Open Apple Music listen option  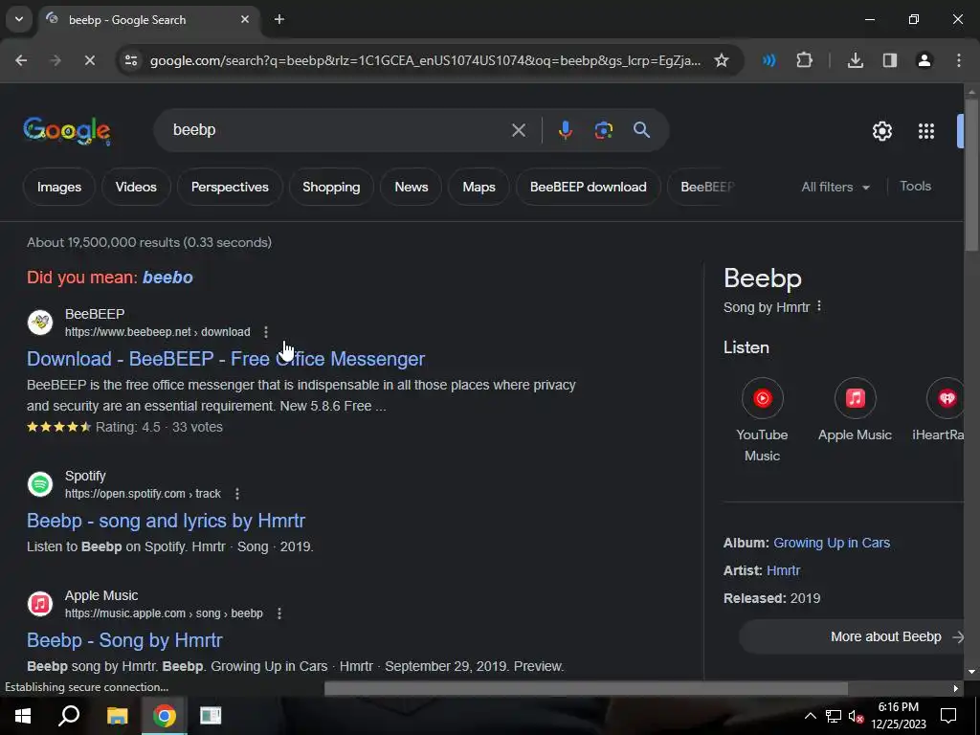coord(855,411)
